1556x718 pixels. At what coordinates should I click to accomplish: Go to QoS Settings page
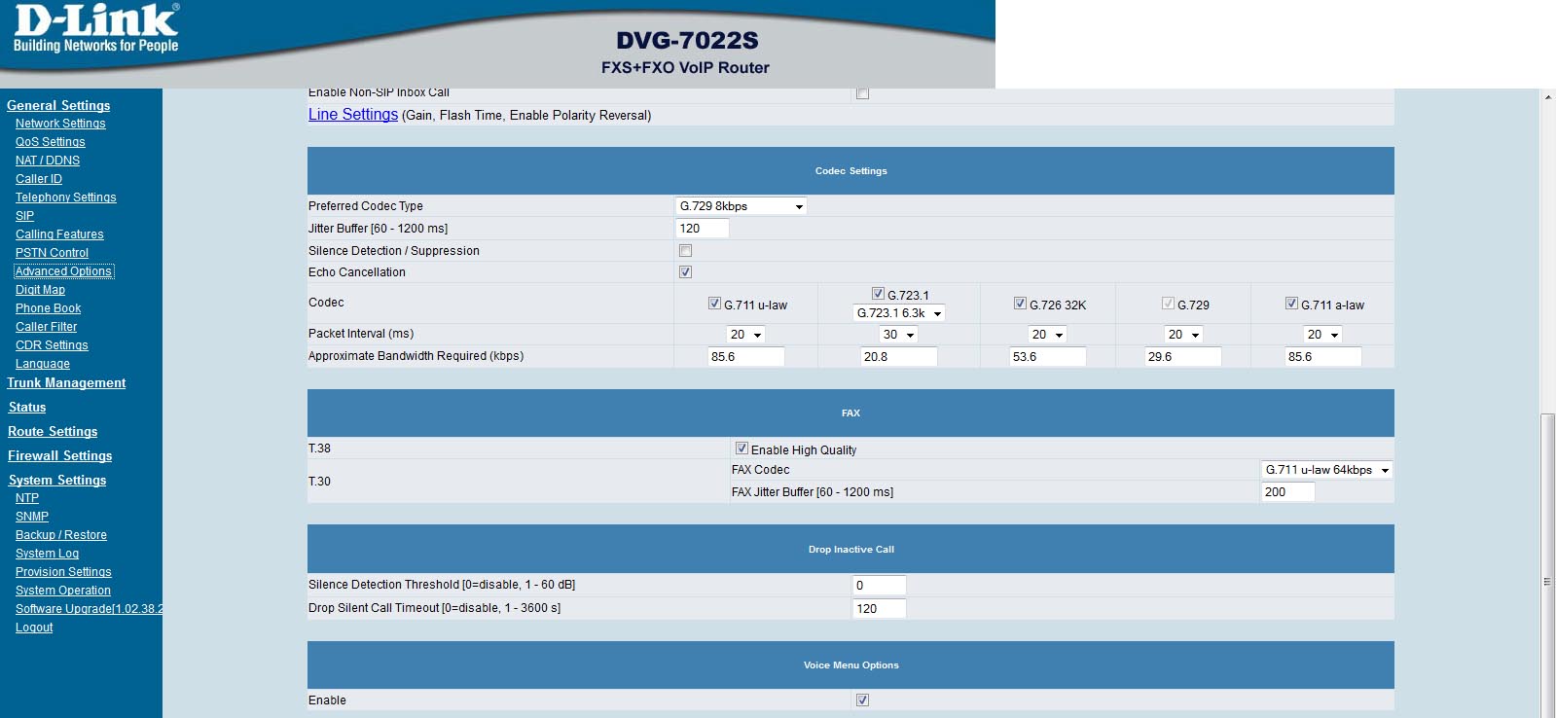(51, 142)
